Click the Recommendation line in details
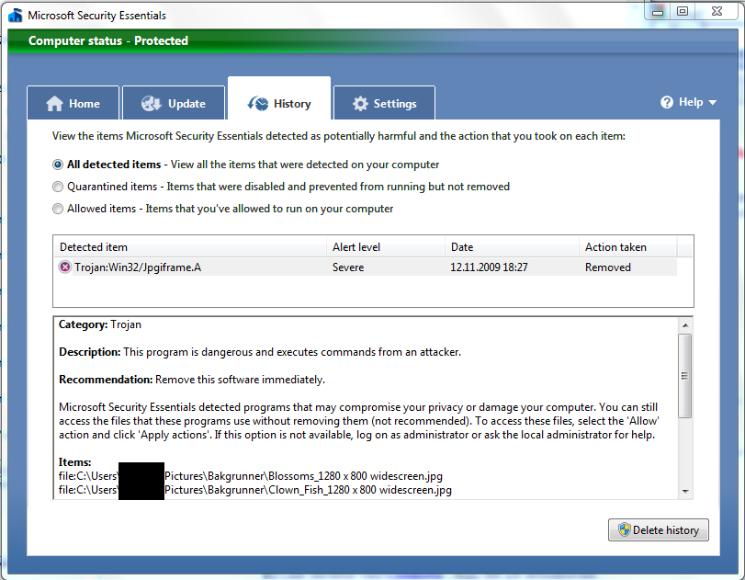This screenshot has width=745, height=580. click(x=192, y=380)
